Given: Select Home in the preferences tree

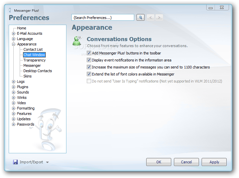Looking at the screenshot, I should point(21,28).
